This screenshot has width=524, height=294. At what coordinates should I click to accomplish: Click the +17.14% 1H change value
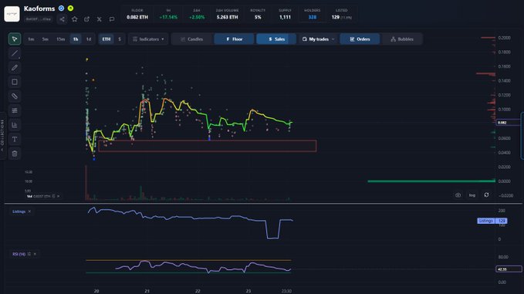[x=168, y=17]
